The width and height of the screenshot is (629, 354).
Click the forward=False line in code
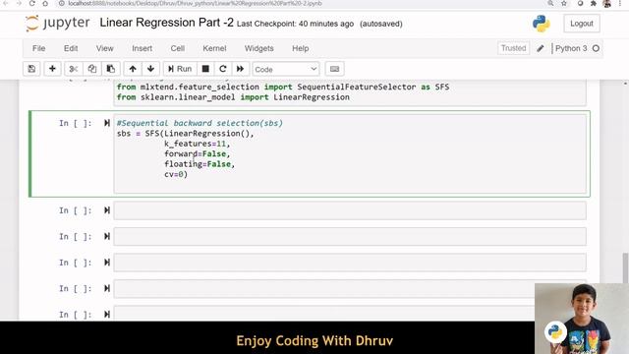[x=197, y=153]
